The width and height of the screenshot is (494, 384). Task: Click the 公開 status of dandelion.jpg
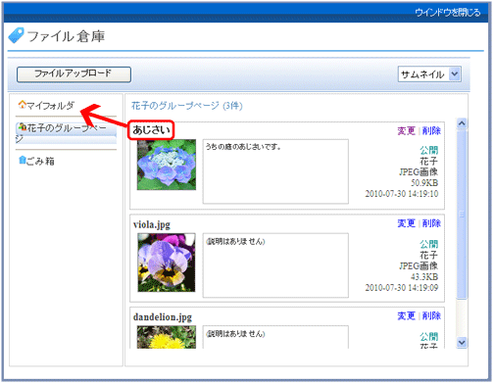click(428, 336)
